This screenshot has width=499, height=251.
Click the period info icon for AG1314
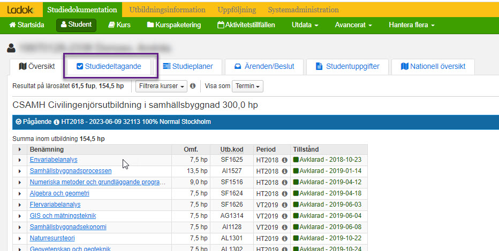285,216
